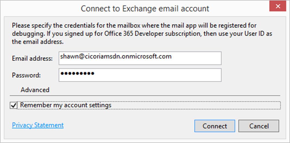Screen dimensions: 290x143
Task: Uncheck Remember my account settings checkbox
Action: [x=14, y=106]
